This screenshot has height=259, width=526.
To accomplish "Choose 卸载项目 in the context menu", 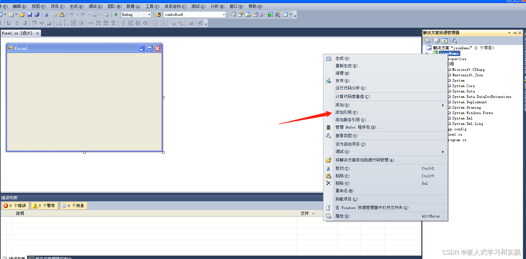I will (x=385, y=199).
